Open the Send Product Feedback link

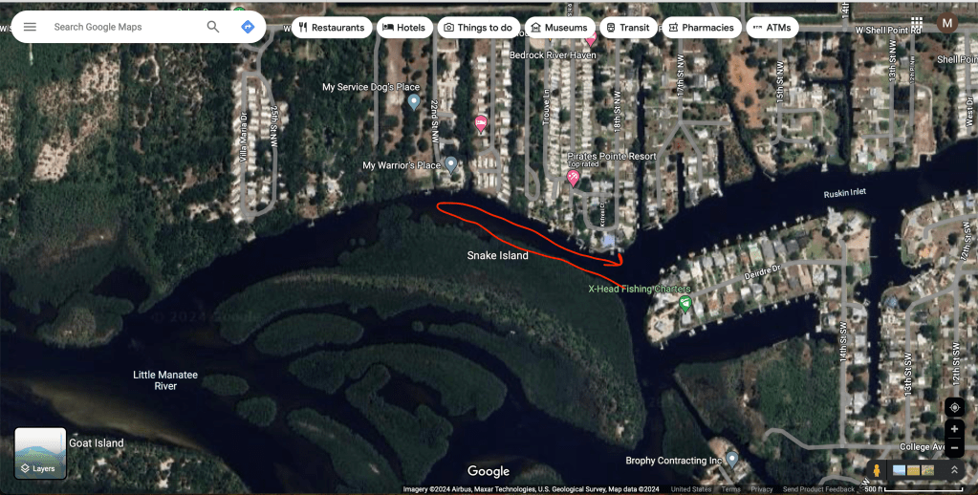[818, 489]
